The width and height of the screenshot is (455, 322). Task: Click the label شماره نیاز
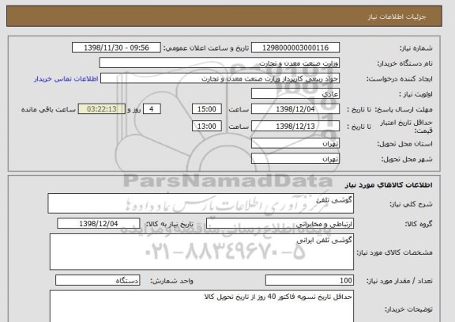(416, 48)
